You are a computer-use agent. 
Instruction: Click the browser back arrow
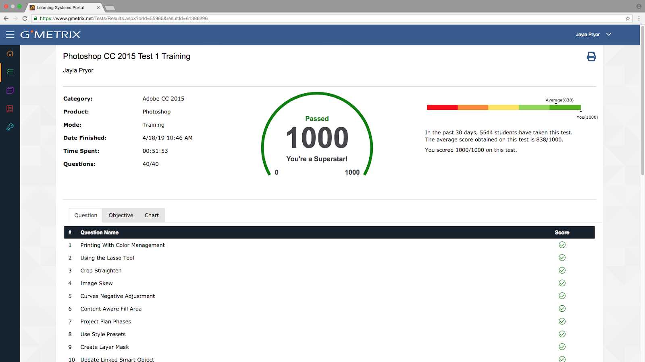[x=6, y=19]
